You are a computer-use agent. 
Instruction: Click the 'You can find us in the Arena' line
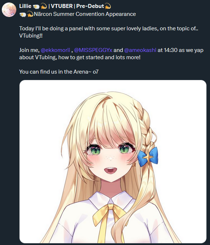click(x=59, y=72)
